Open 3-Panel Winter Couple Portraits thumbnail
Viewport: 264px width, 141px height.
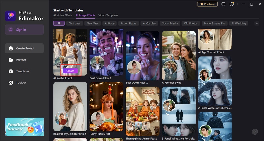coord(179,111)
